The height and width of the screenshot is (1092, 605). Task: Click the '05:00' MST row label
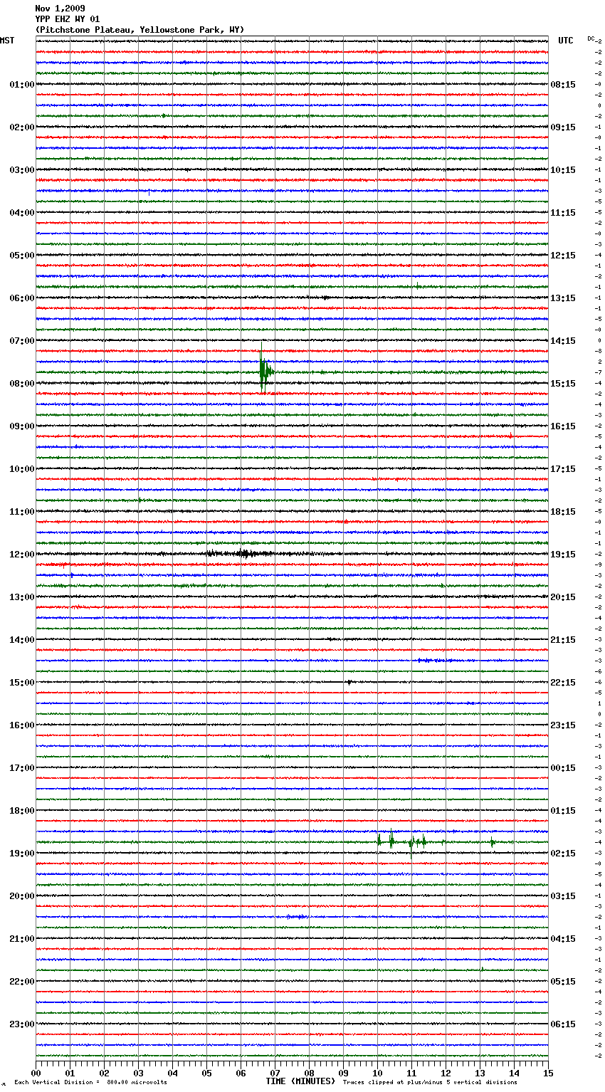point(21,256)
